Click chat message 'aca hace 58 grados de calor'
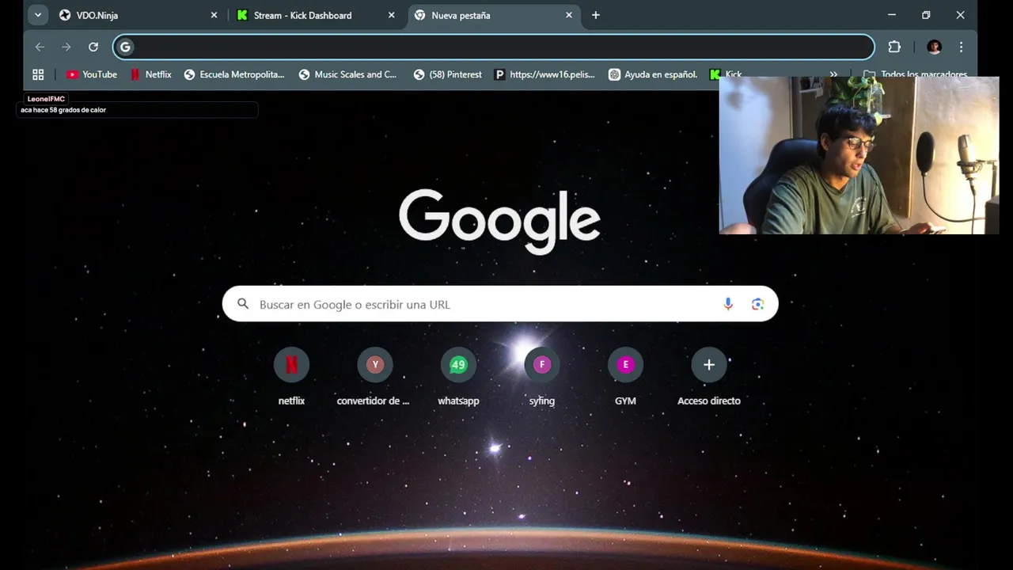 tap(63, 110)
